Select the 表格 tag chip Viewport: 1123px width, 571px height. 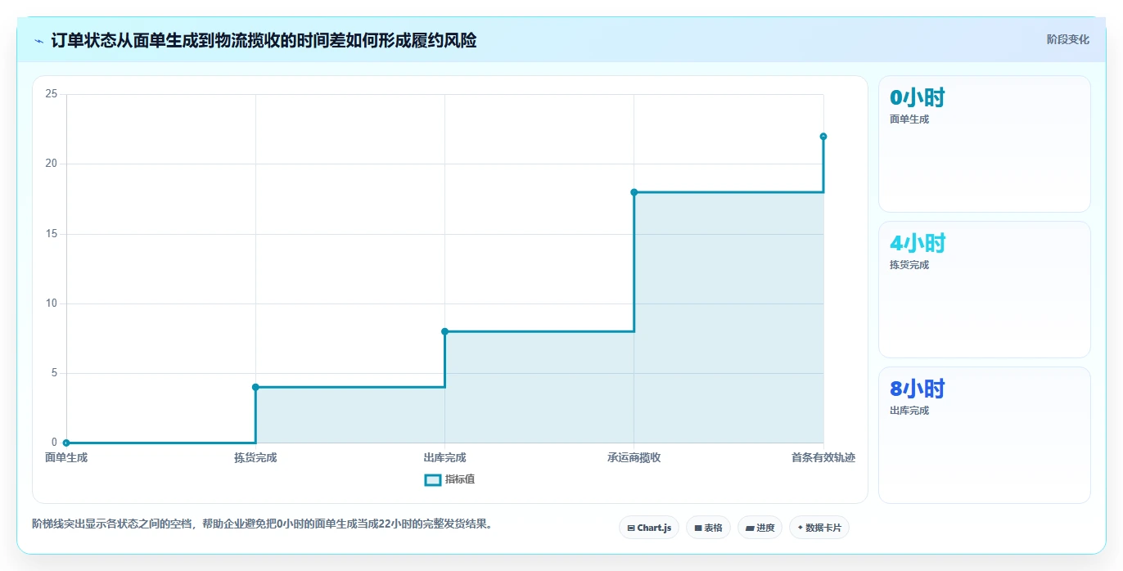click(x=708, y=528)
